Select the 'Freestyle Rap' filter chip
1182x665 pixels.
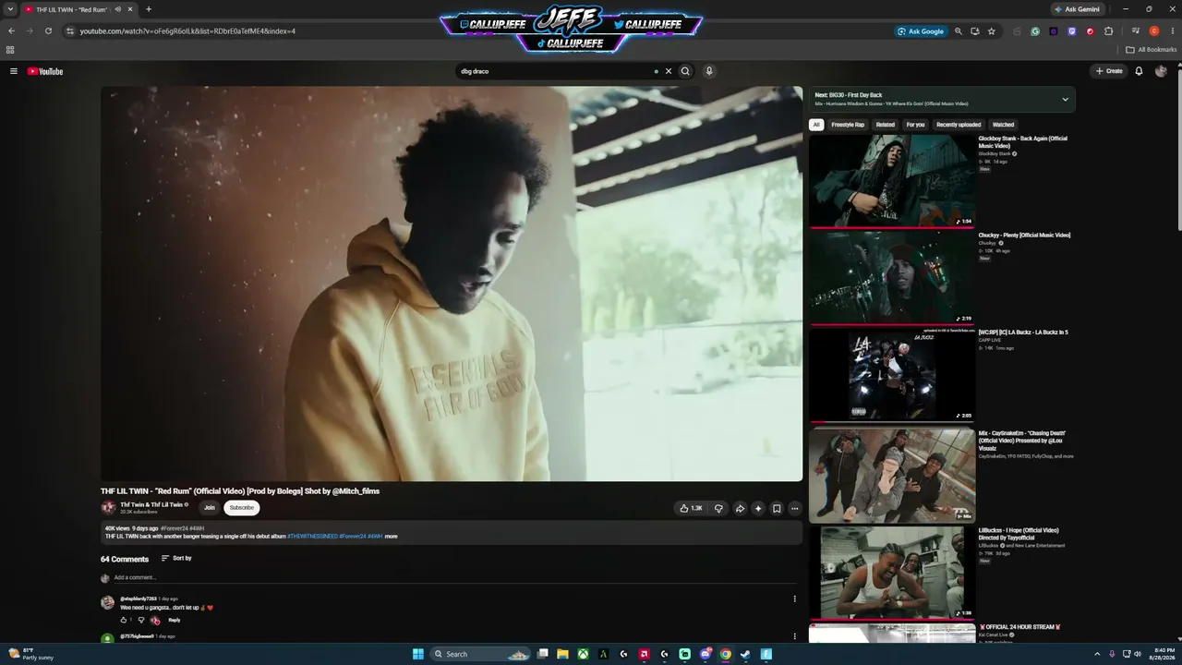848,125
